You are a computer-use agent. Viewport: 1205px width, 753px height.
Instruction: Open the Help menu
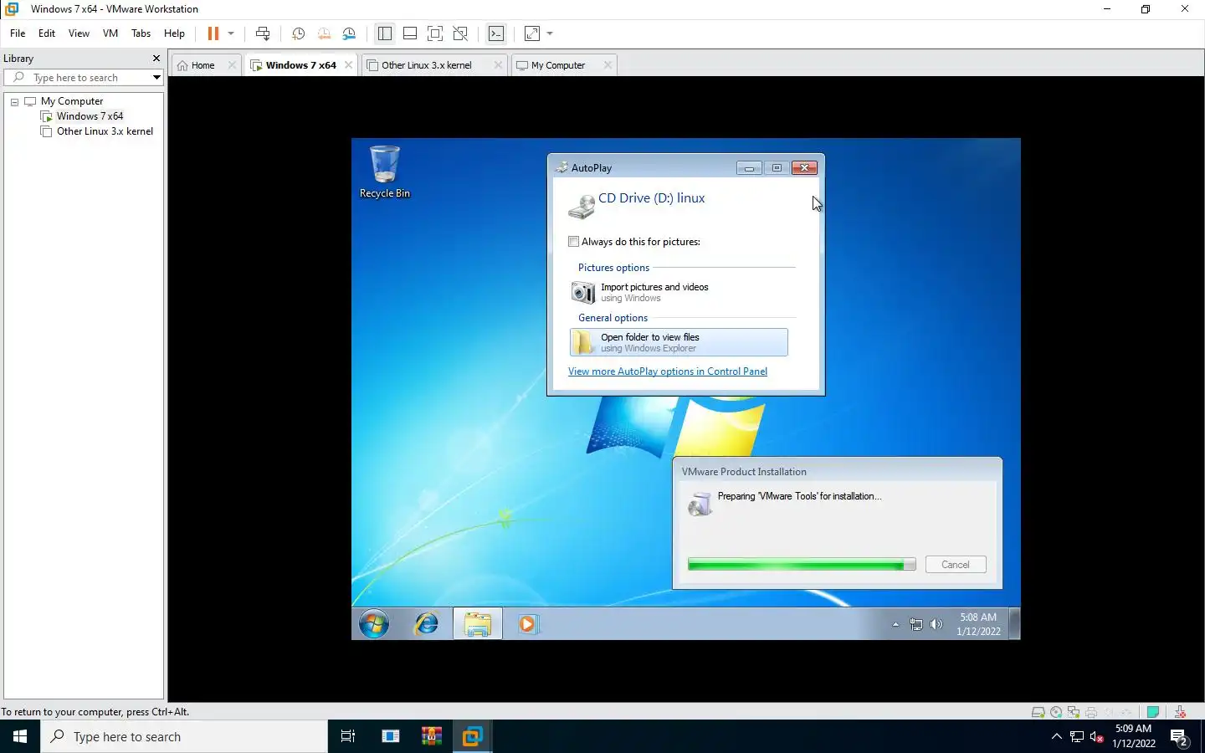pyautogui.click(x=174, y=33)
